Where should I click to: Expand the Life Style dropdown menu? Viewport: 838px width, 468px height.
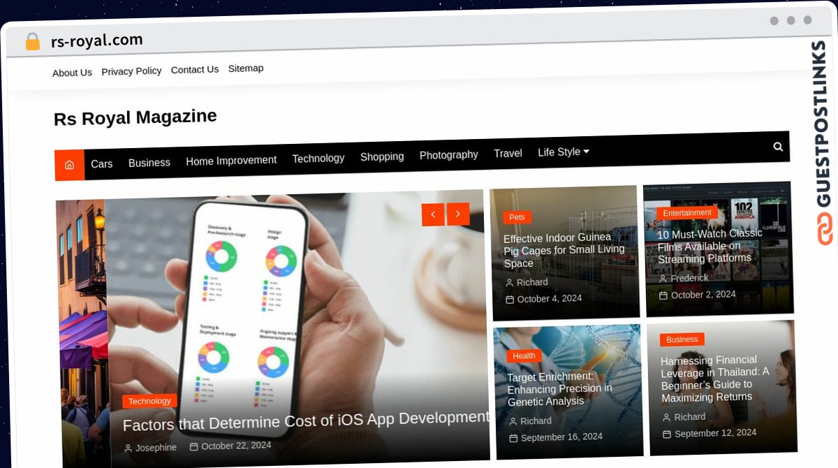(x=564, y=152)
